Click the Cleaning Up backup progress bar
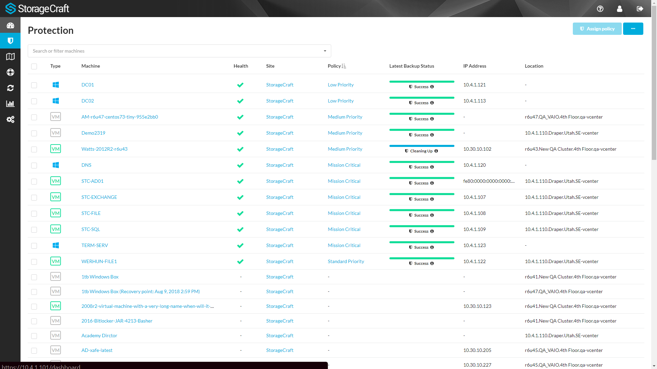 pyautogui.click(x=422, y=146)
